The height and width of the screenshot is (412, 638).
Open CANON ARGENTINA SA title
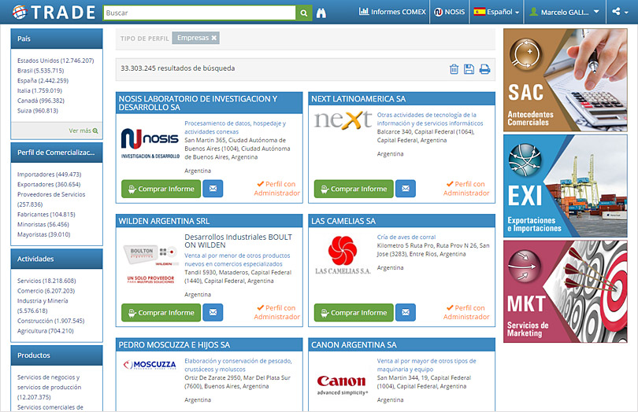[354, 345]
